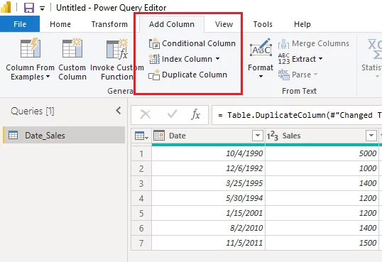Click the Sales column 123 type icon

(273, 136)
